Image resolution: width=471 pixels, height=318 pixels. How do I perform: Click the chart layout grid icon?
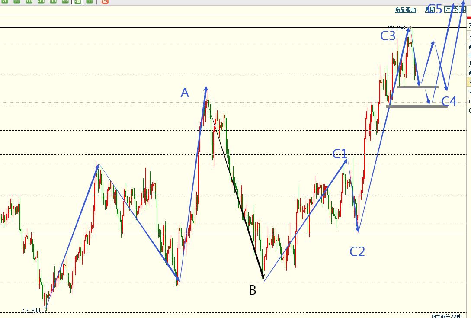(x=462, y=10)
